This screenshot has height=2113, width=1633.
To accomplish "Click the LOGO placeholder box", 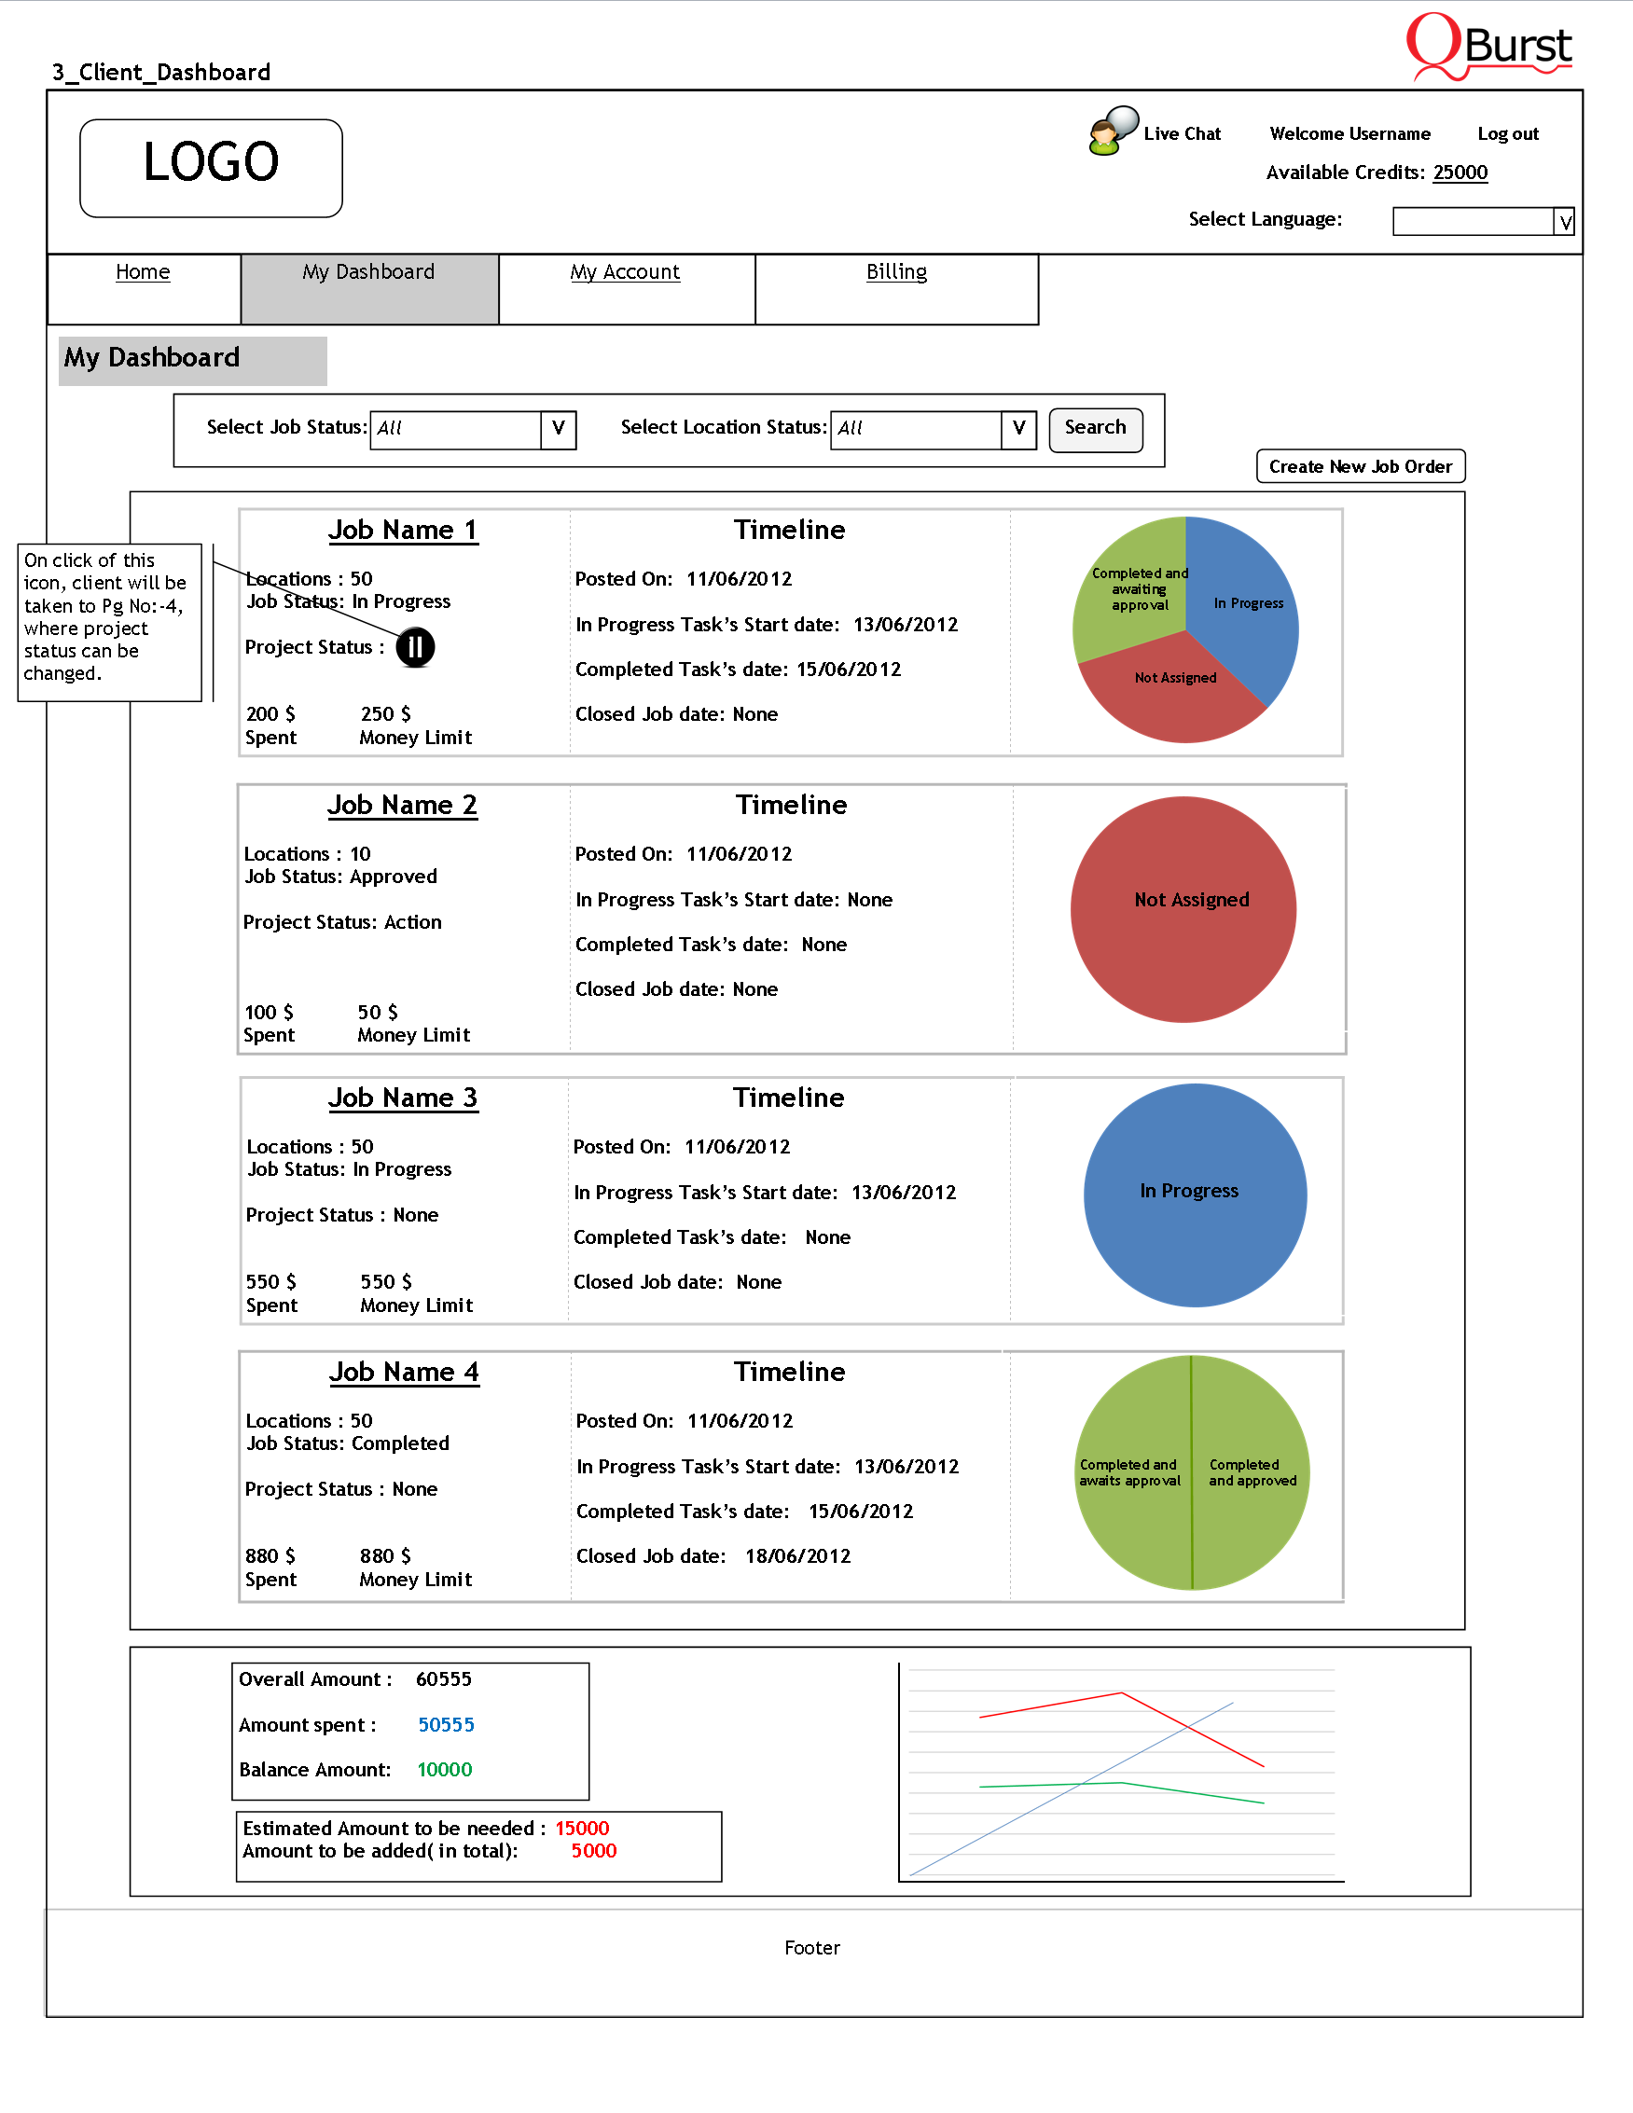I will pos(211,169).
